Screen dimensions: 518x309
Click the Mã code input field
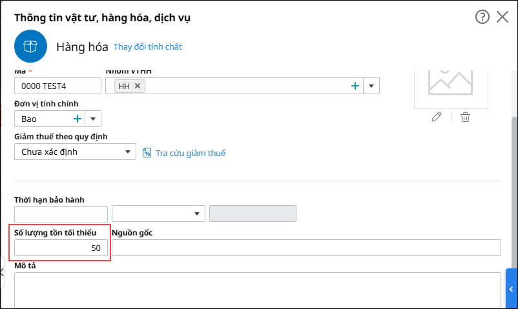[x=57, y=86]
